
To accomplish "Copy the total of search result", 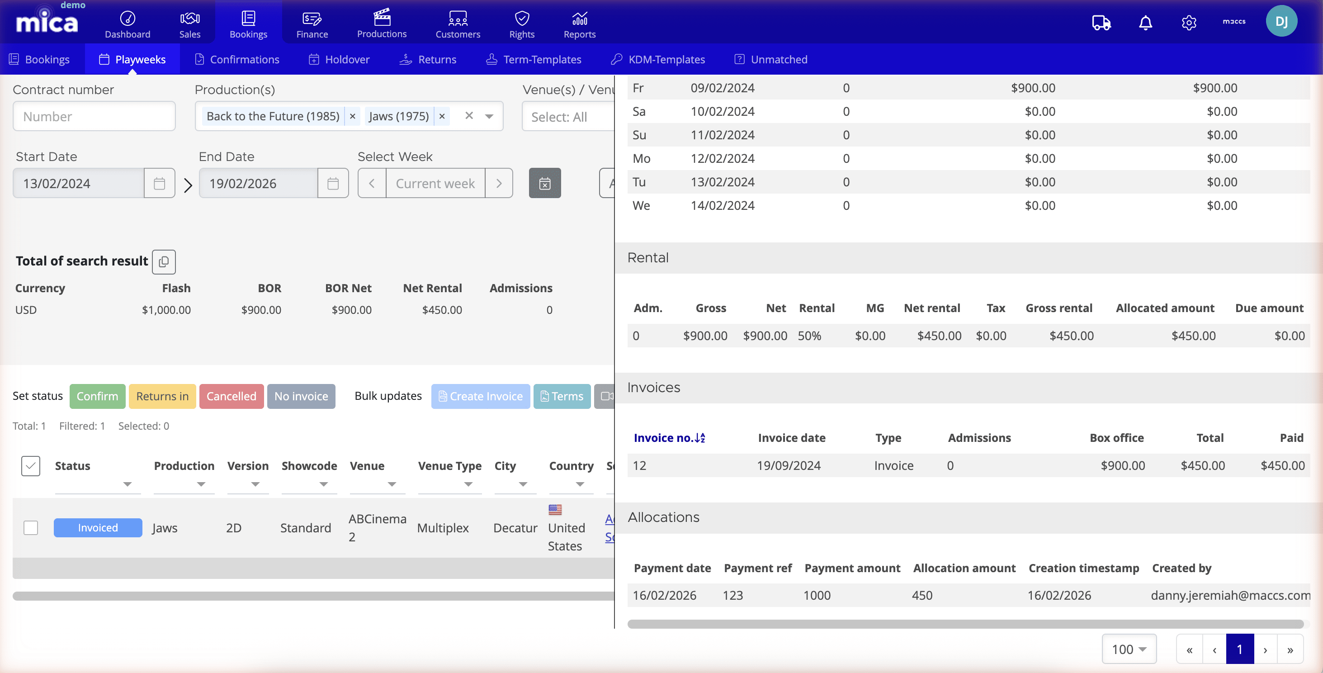I will click(x=163, y=261).
